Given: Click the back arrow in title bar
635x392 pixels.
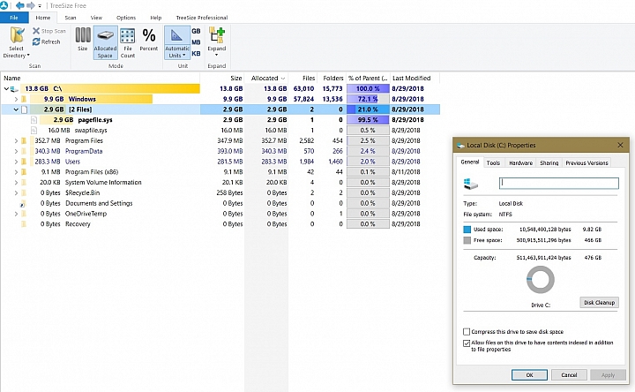Looking at the screenshot, I should point(19,5).
